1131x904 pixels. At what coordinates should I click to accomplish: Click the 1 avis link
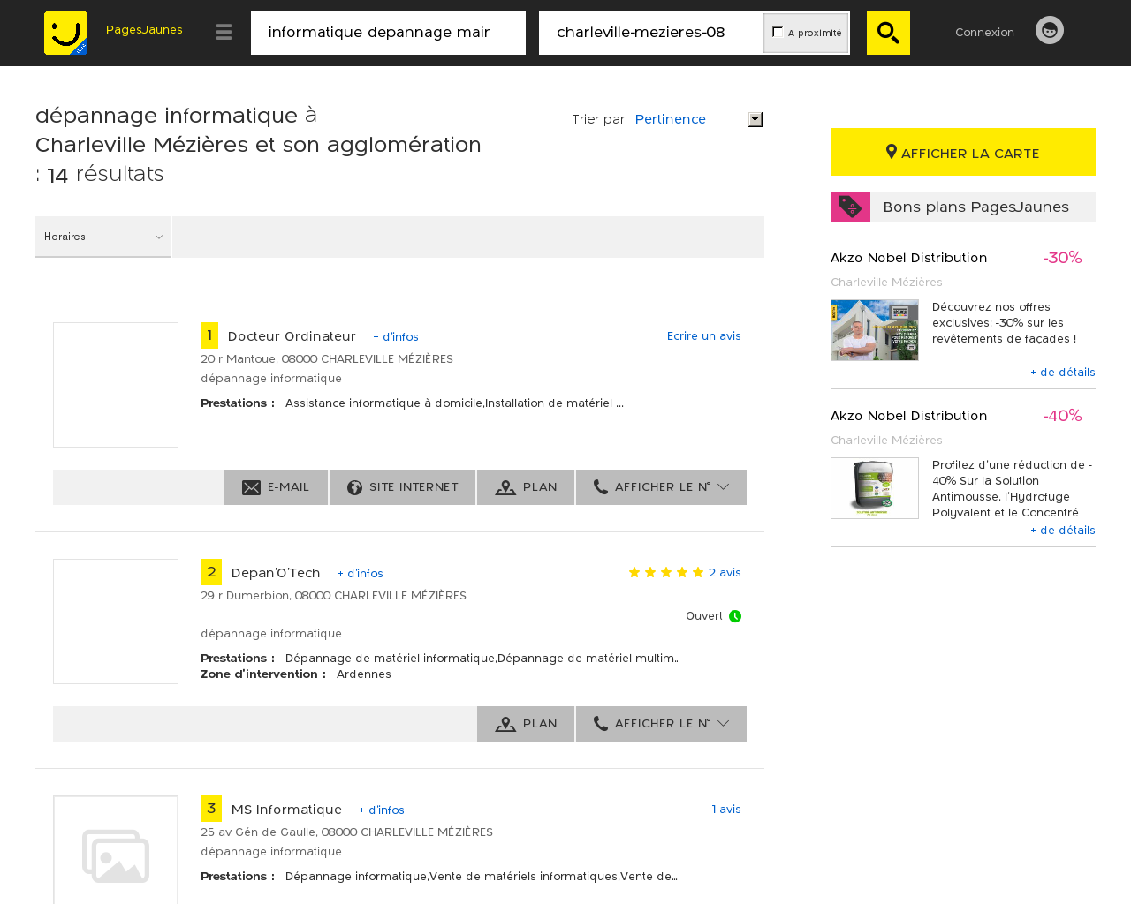[x=726, y=809]
